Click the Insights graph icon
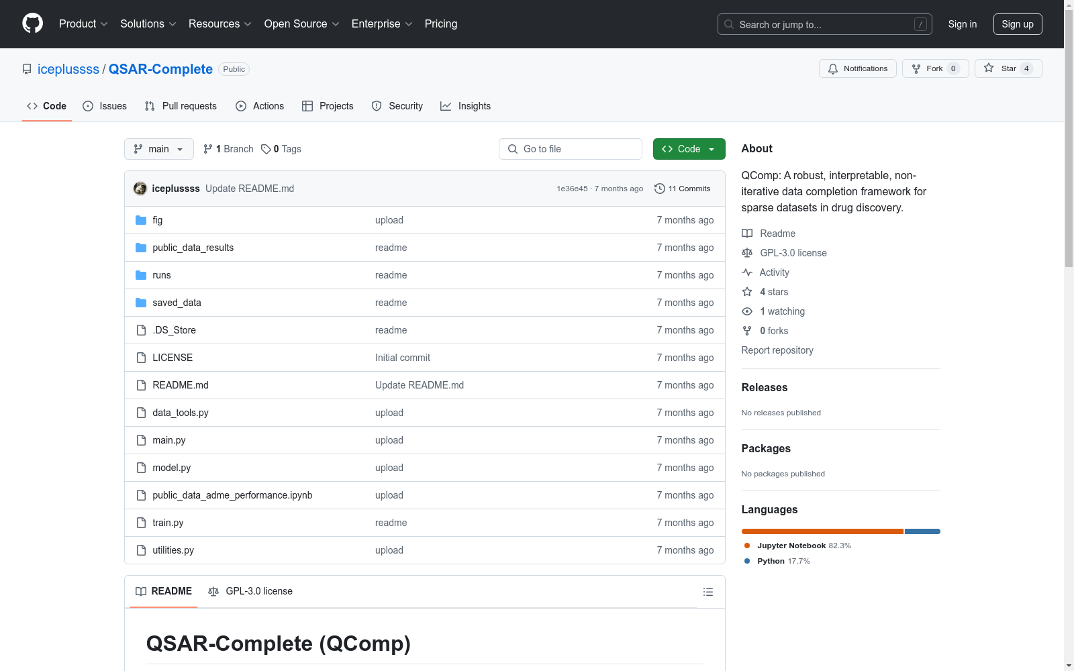1074x671 pixels. [x=446, y=106]
